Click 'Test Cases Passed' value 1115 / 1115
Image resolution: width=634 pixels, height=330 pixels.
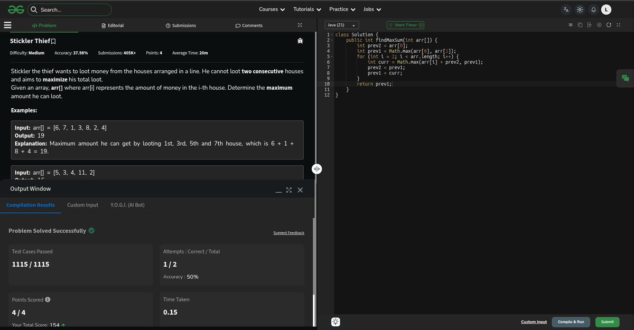tap(31, 264)
